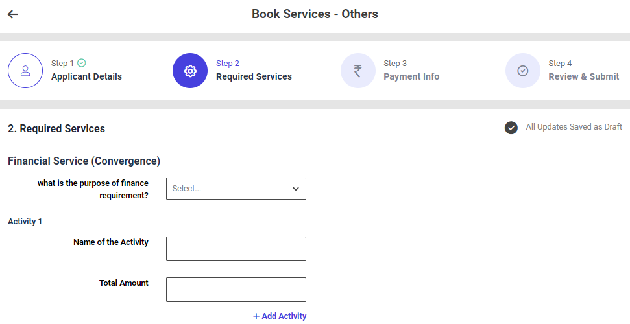Screen dimensions: 630x324
Task: Go to the Applicant Details step
Action: coord(86,76)
